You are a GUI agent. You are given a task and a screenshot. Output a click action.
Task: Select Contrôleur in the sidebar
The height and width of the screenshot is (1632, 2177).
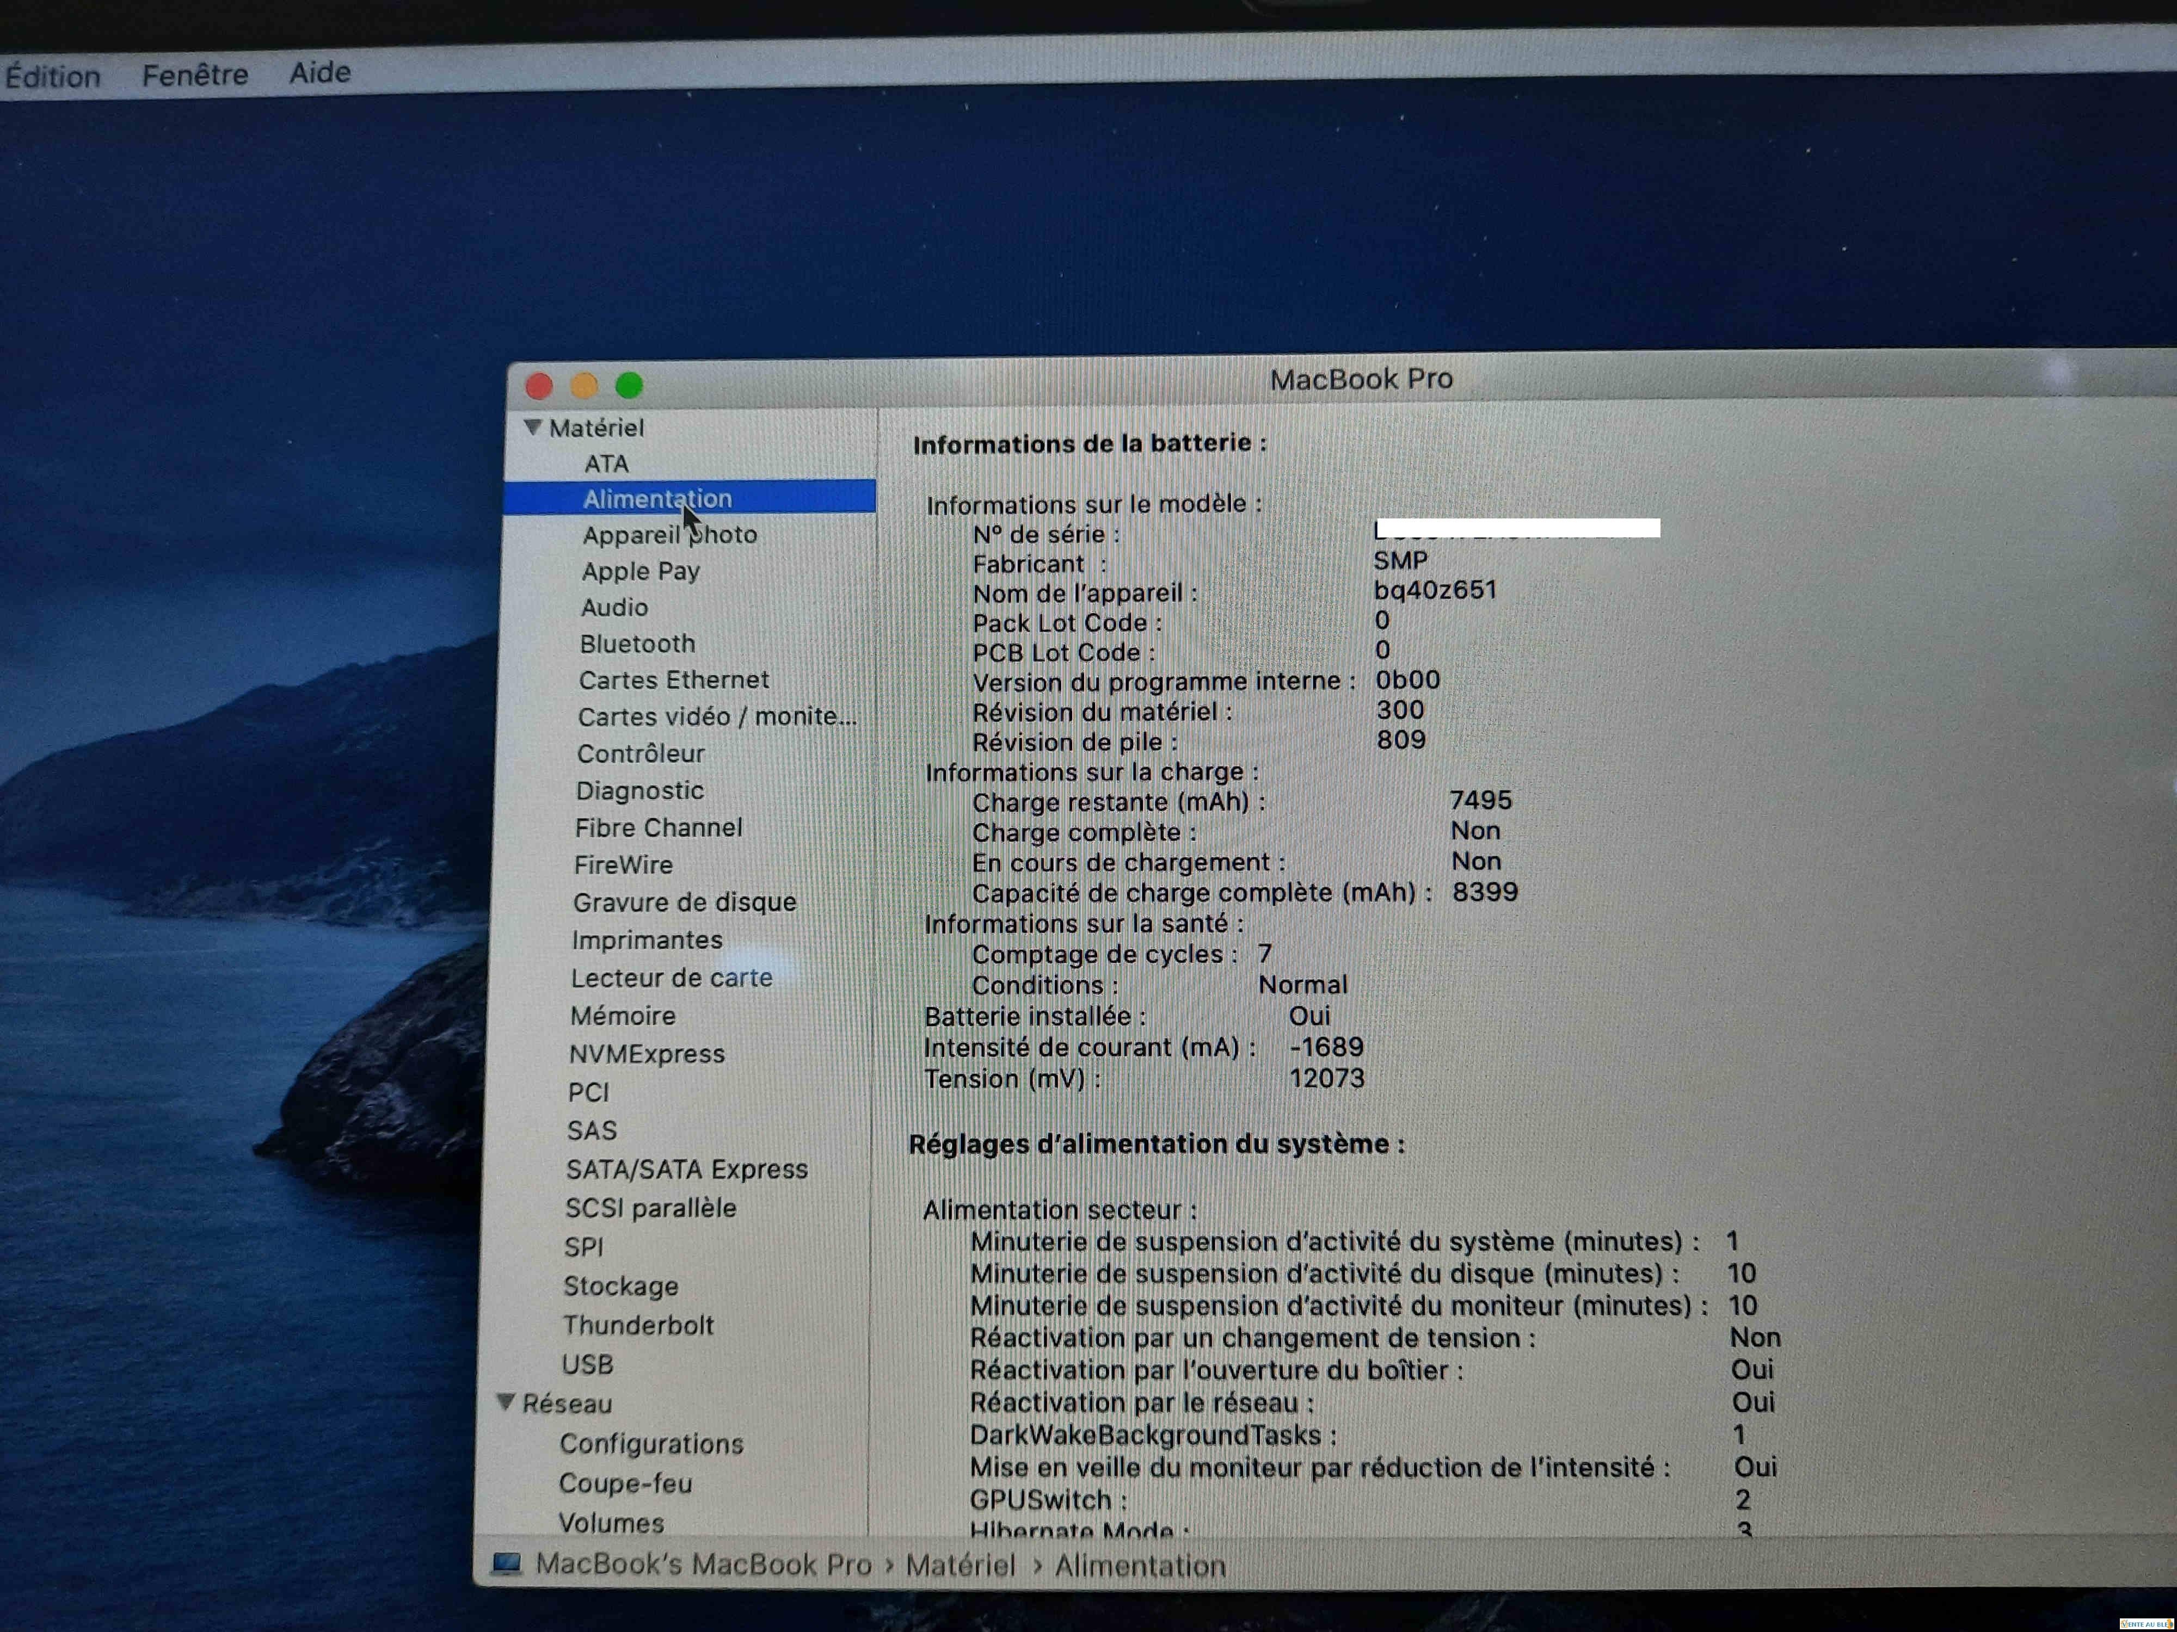pyautogui.click(x=641, y=753)
